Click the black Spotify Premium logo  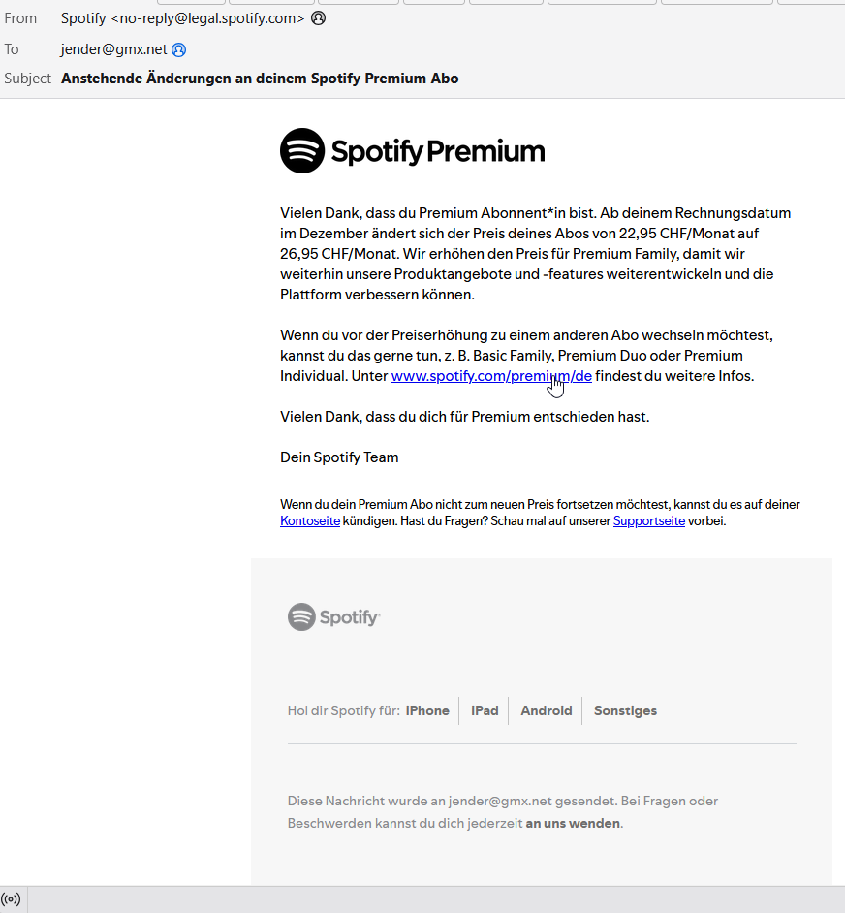click(x=412, y=151)
